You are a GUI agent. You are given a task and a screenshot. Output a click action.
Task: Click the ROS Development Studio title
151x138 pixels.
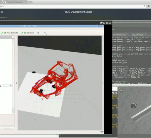78,12
